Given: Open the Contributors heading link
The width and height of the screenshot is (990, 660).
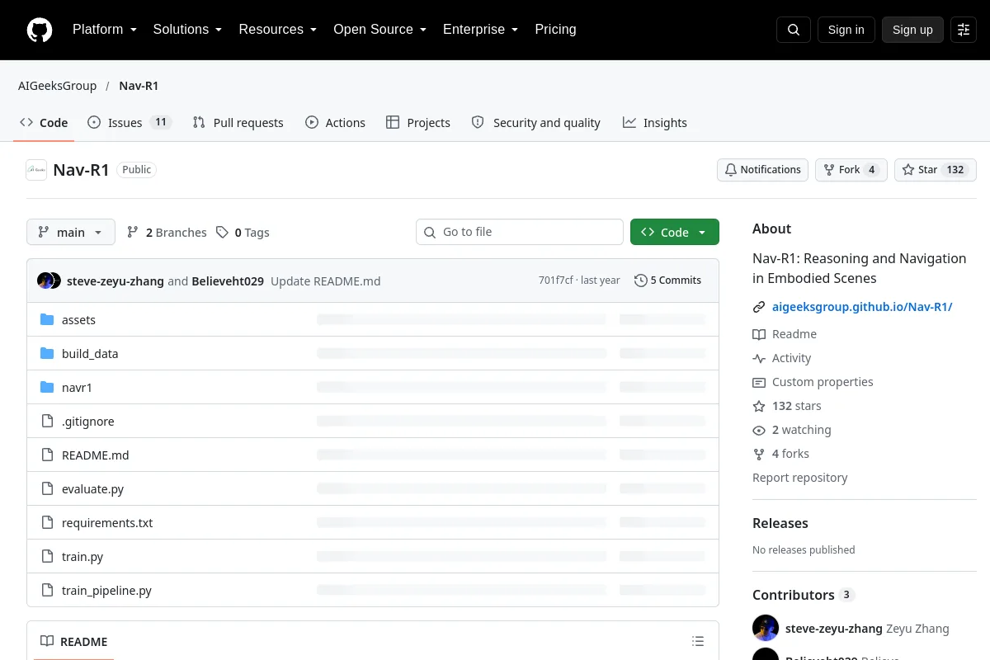Looking at the screenshot, I should 804,595.
